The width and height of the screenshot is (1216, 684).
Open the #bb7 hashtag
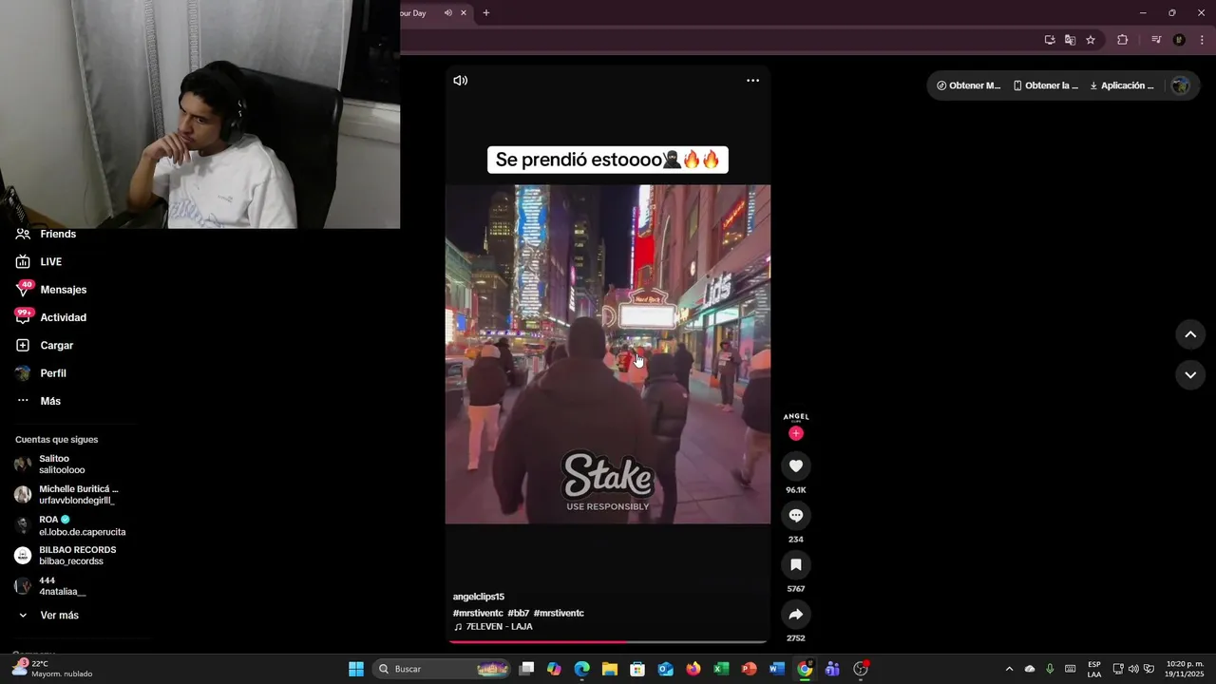coord(518,614)
